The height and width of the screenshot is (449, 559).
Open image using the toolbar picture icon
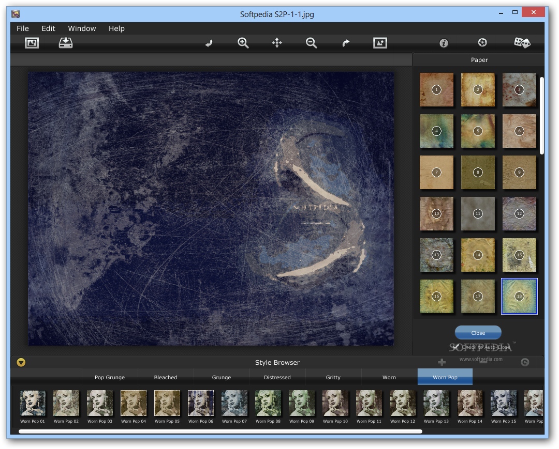coord(32,43)
